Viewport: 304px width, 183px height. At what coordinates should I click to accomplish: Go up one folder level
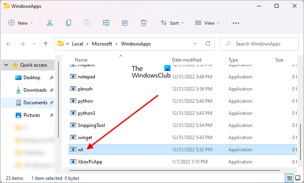[46, 44]
